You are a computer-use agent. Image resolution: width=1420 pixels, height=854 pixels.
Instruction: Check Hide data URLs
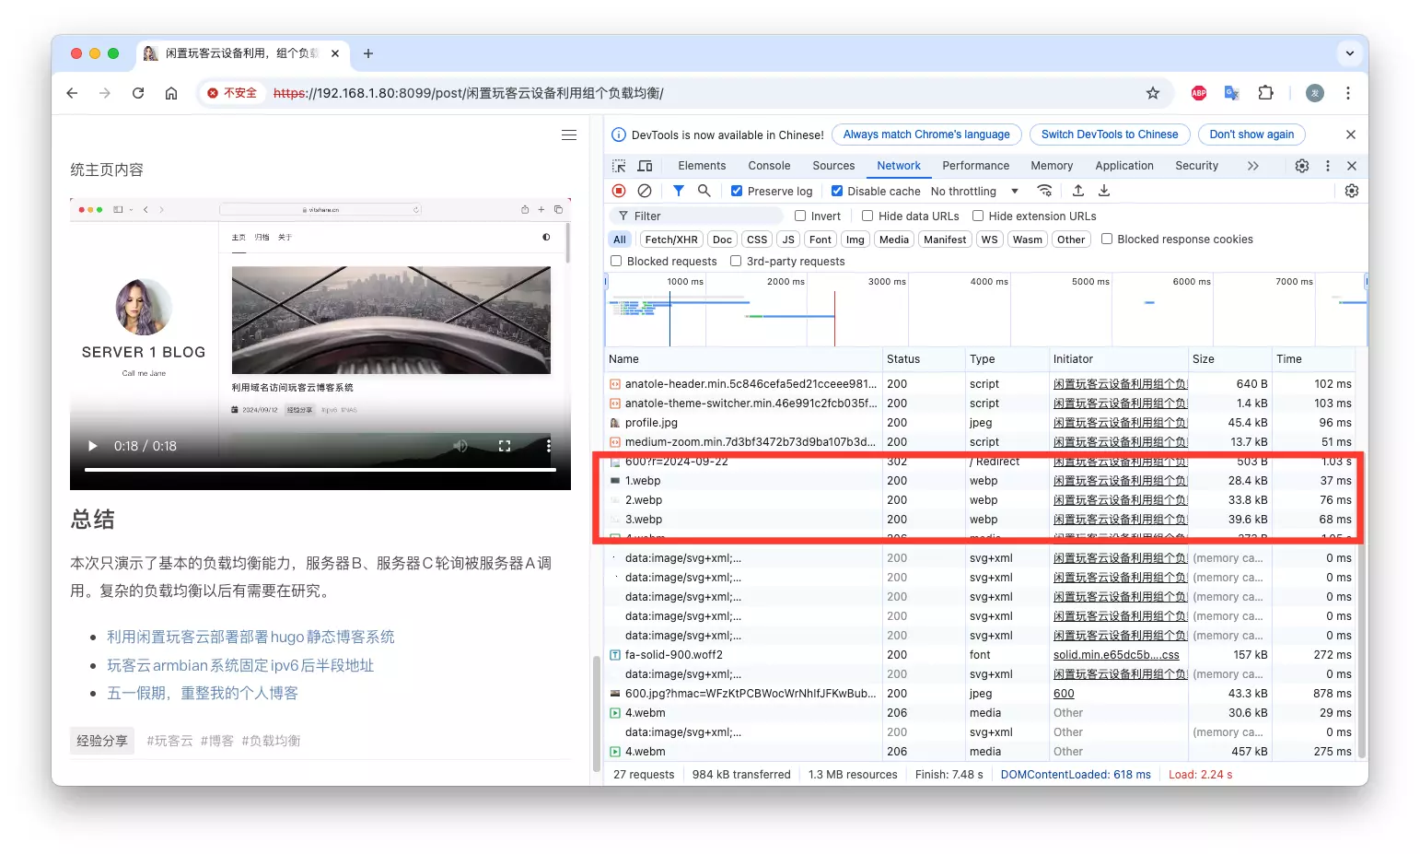867,216
